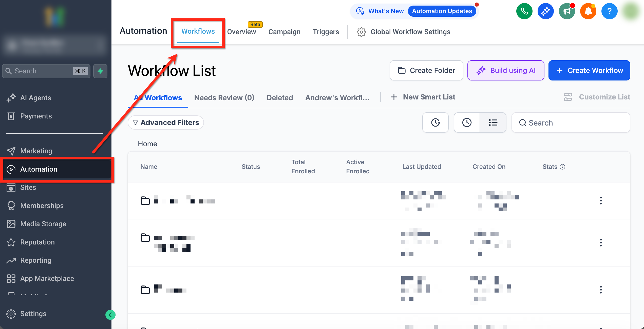Click the blue help question mark icon
Viewport: 644px width, 329px height.
pos(609,11)
